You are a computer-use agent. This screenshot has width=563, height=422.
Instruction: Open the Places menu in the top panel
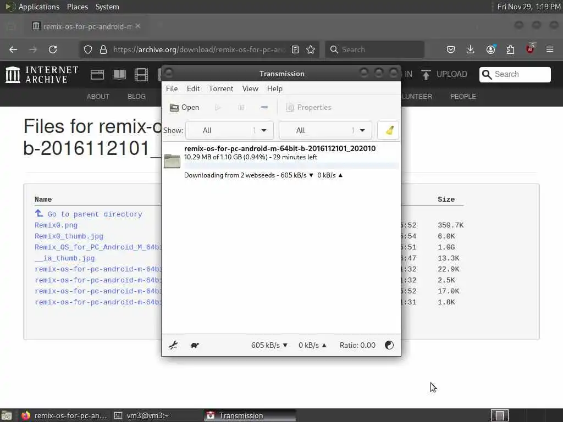(78, 7)
